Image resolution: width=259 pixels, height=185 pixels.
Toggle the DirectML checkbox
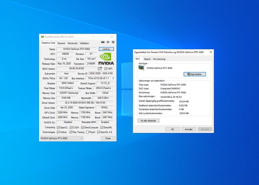click(102, 127)
